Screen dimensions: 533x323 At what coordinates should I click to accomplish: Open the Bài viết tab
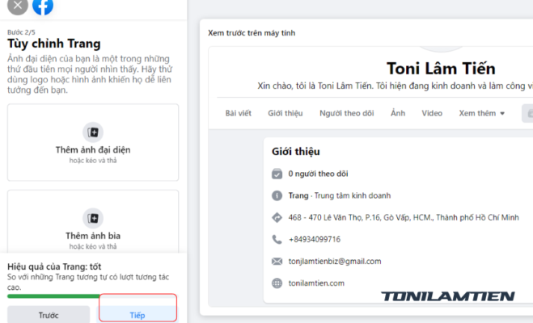239,113
